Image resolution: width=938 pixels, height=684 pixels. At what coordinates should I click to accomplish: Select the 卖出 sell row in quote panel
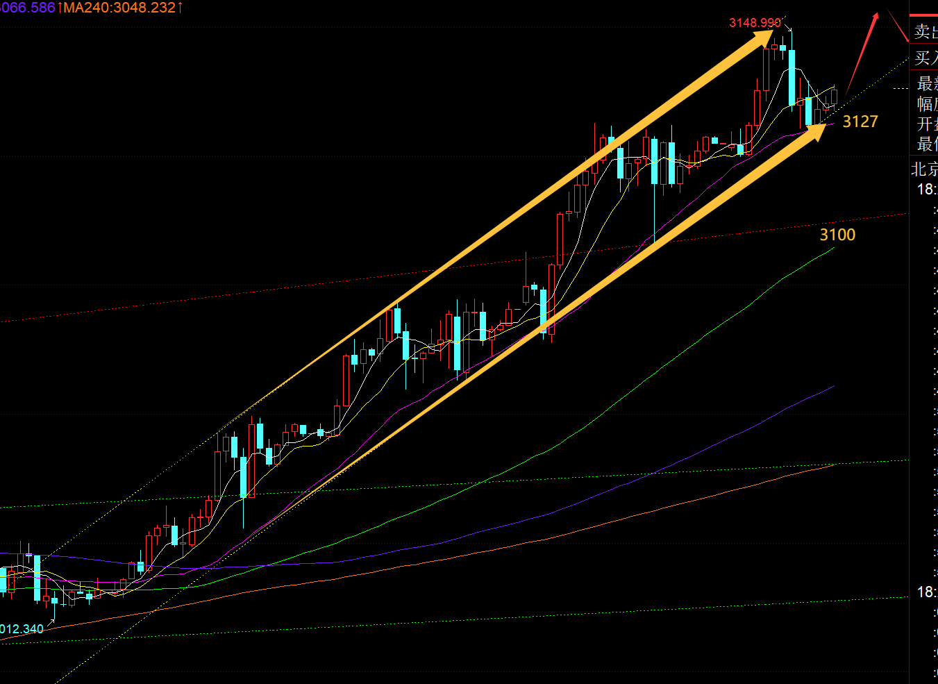point(925,31)
